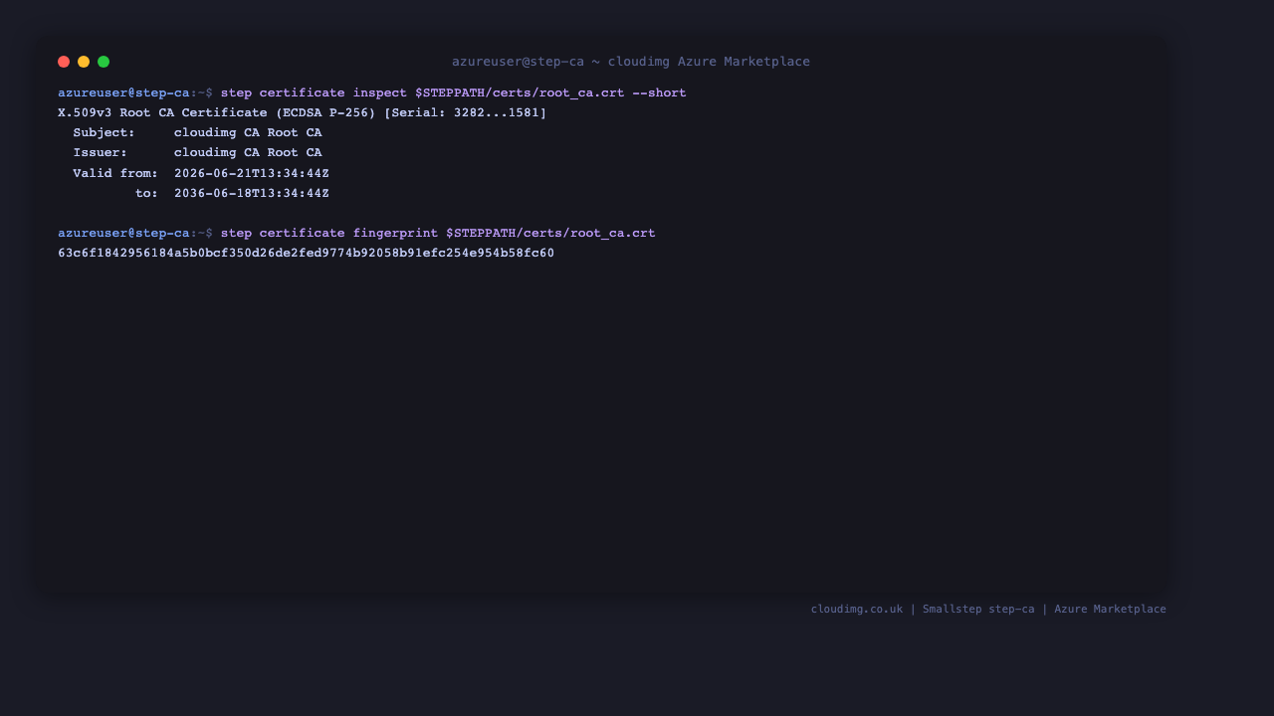This screenshot has width=1274, height=716.
Task: Click the footer text 'cloudimg.co.uk | Smallstep step-ca | Azure Marketplace'
Action: pyautogui.click(x=988, y=610)
